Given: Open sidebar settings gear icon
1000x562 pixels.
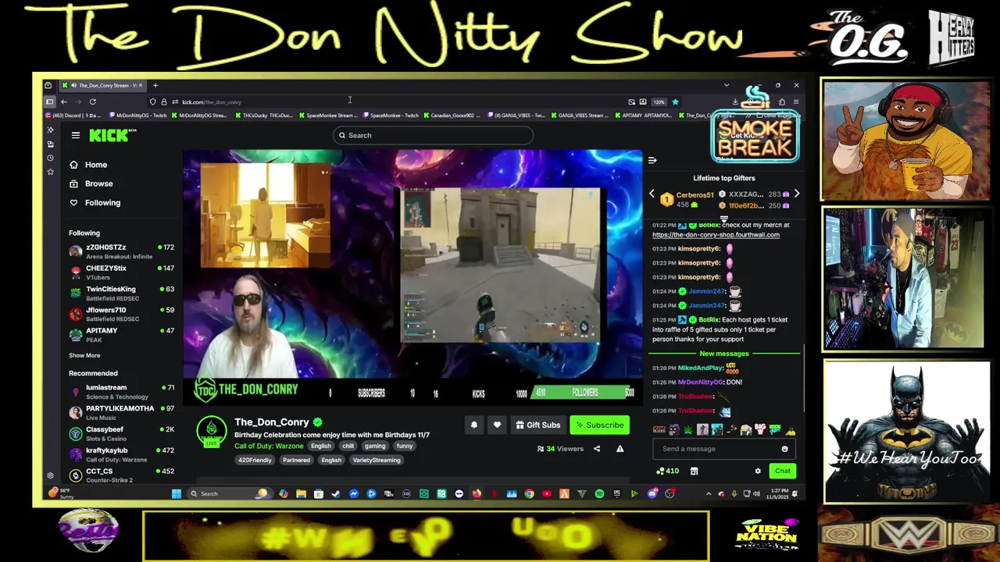Looking at the screenshot, I should click(50, 476).
